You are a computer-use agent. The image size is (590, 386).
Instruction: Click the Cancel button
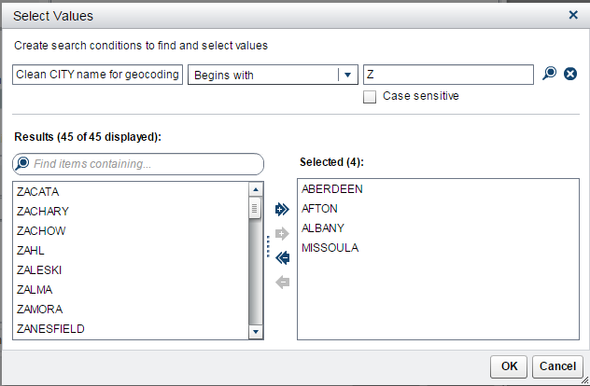pos(557,366)
